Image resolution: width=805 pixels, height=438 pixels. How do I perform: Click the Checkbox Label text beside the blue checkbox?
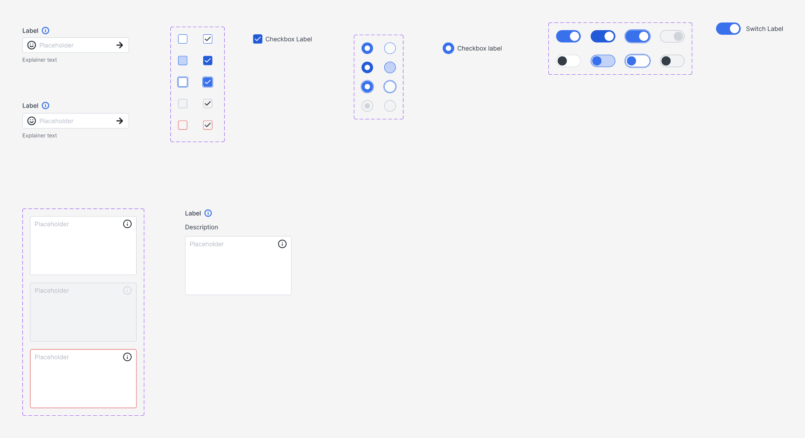click(289, 39)
